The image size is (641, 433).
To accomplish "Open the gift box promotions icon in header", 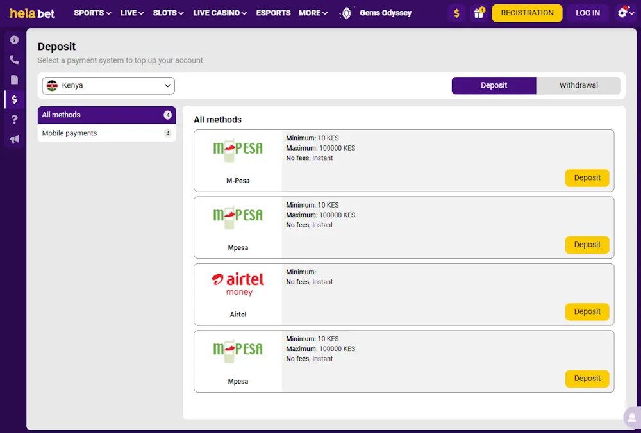I will click(479, 13).
